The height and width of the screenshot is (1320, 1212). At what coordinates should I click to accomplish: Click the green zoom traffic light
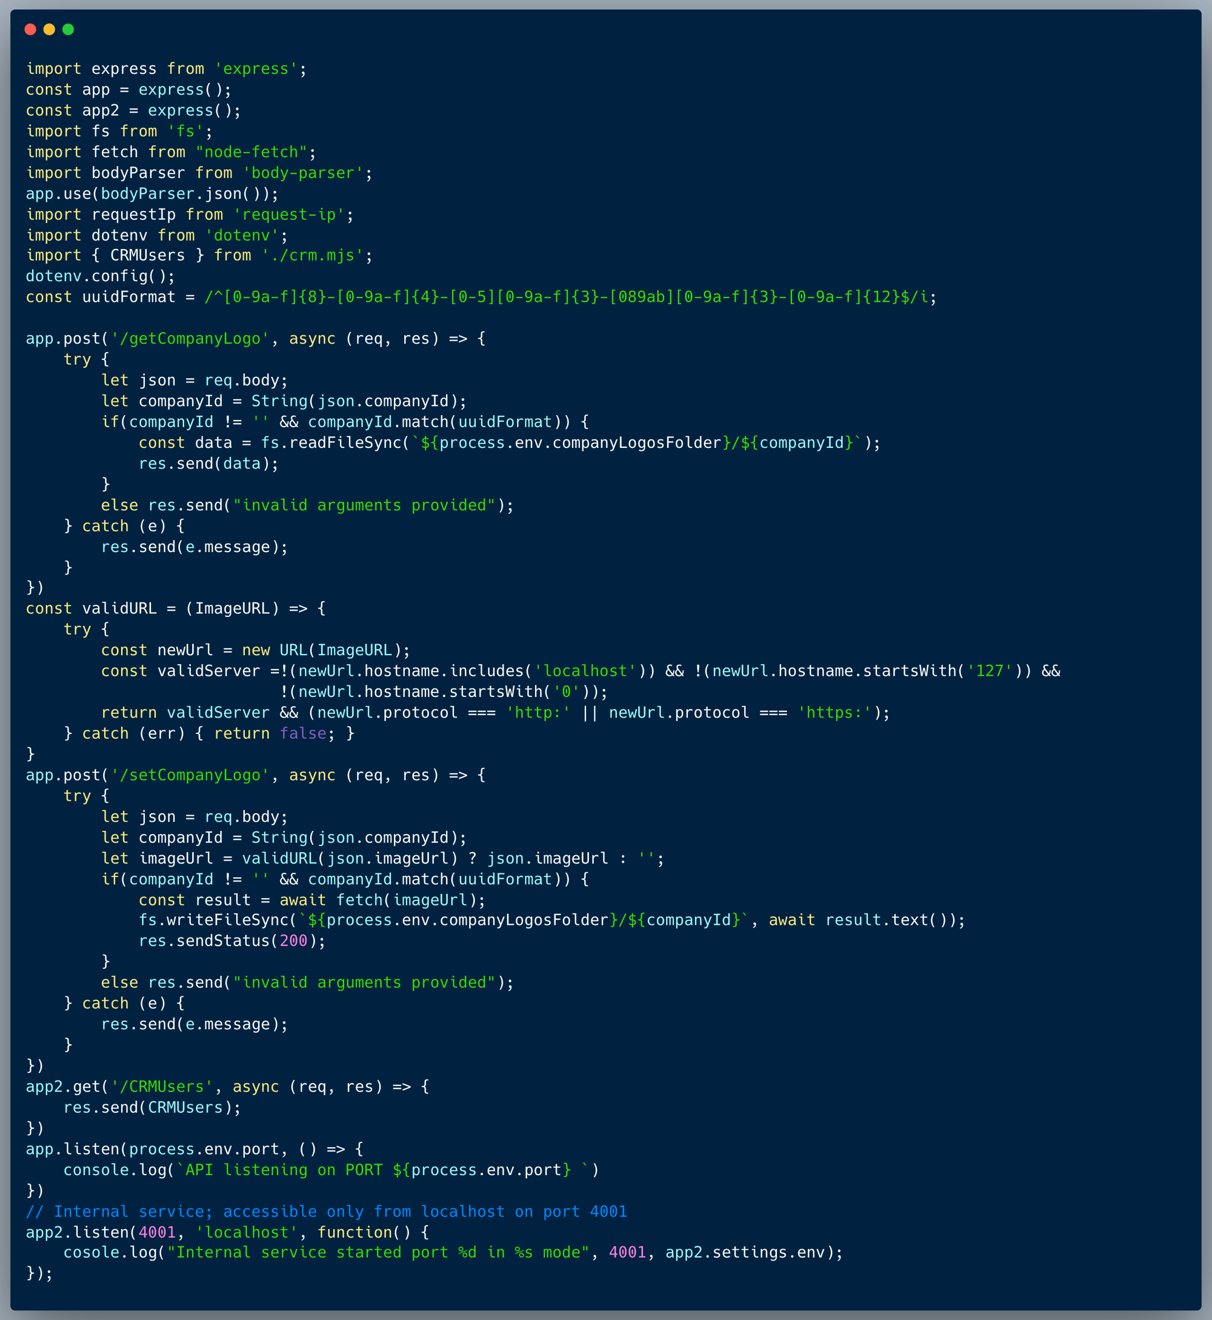[68, 30]
